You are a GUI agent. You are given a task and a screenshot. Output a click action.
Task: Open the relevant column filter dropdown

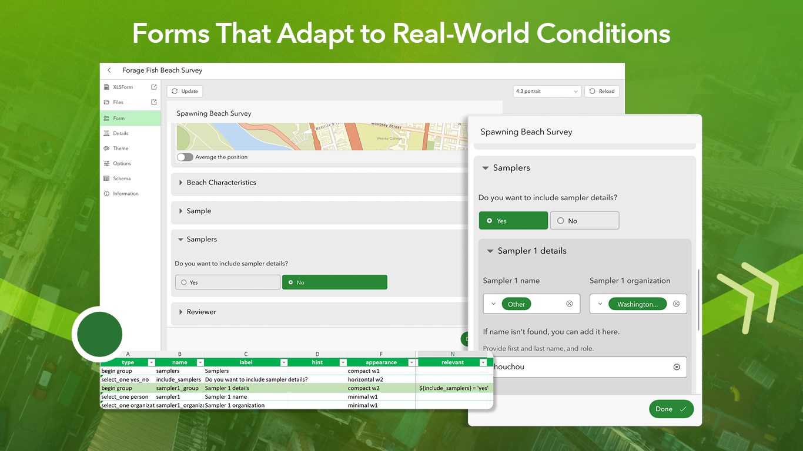coord(484,363)
